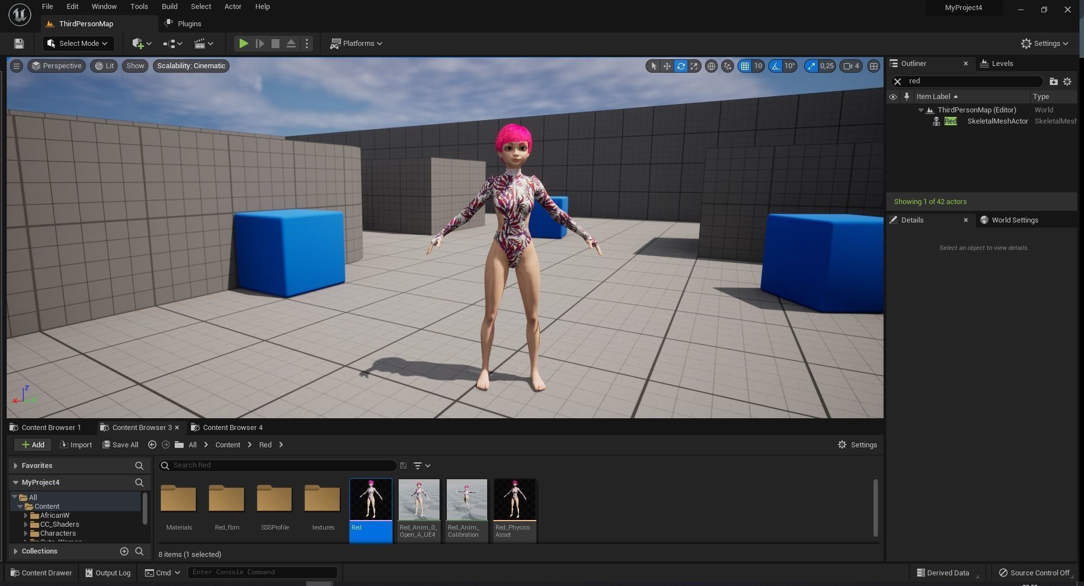The width and height of the screenshot is (1084, 586).
Task: Save the current Content Browser search
Action: [403, 465]
